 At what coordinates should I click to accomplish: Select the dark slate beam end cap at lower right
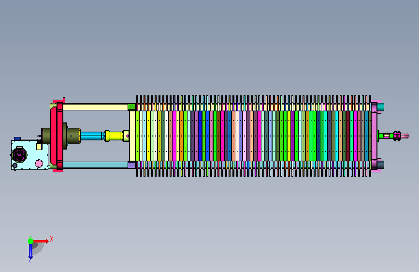click(380, 165)
